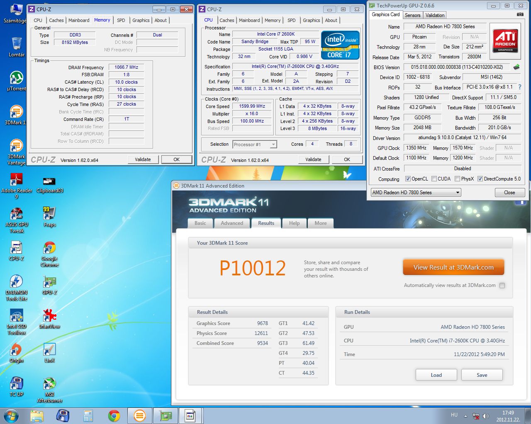The width and height of the screenshot is (531, 424).
Task: Toggle the OpenCL checkbox in GPU-Z
Action: [408, 179]
